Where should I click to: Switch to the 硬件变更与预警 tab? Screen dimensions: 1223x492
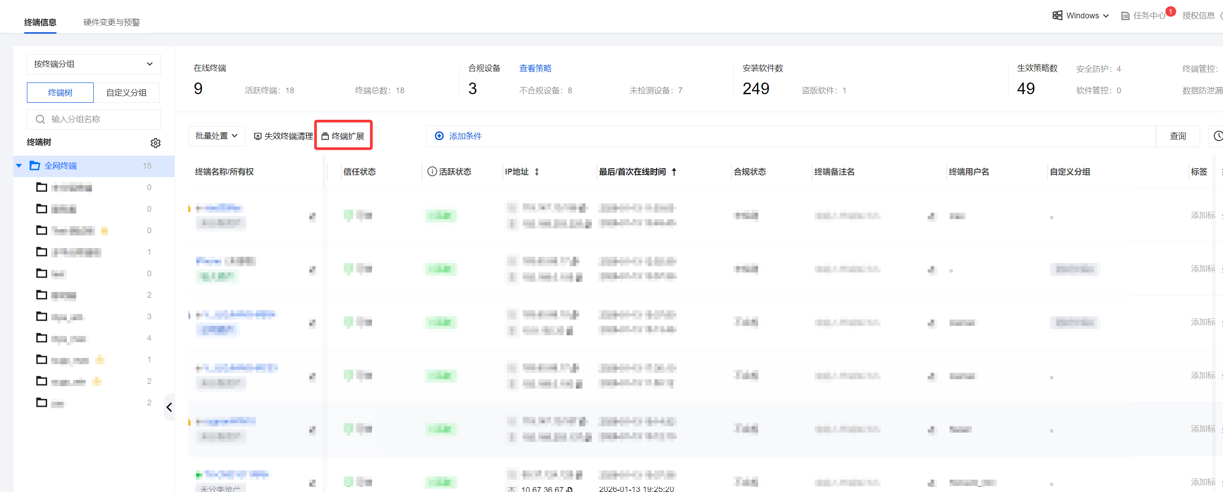pos(112,22)
